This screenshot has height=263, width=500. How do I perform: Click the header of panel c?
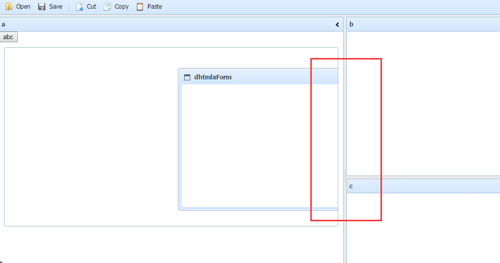pyautogui.click(x=423, y=186)
